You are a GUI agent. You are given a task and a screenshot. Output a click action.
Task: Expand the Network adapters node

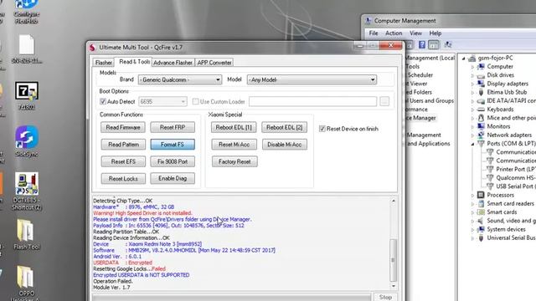point(472,135)
